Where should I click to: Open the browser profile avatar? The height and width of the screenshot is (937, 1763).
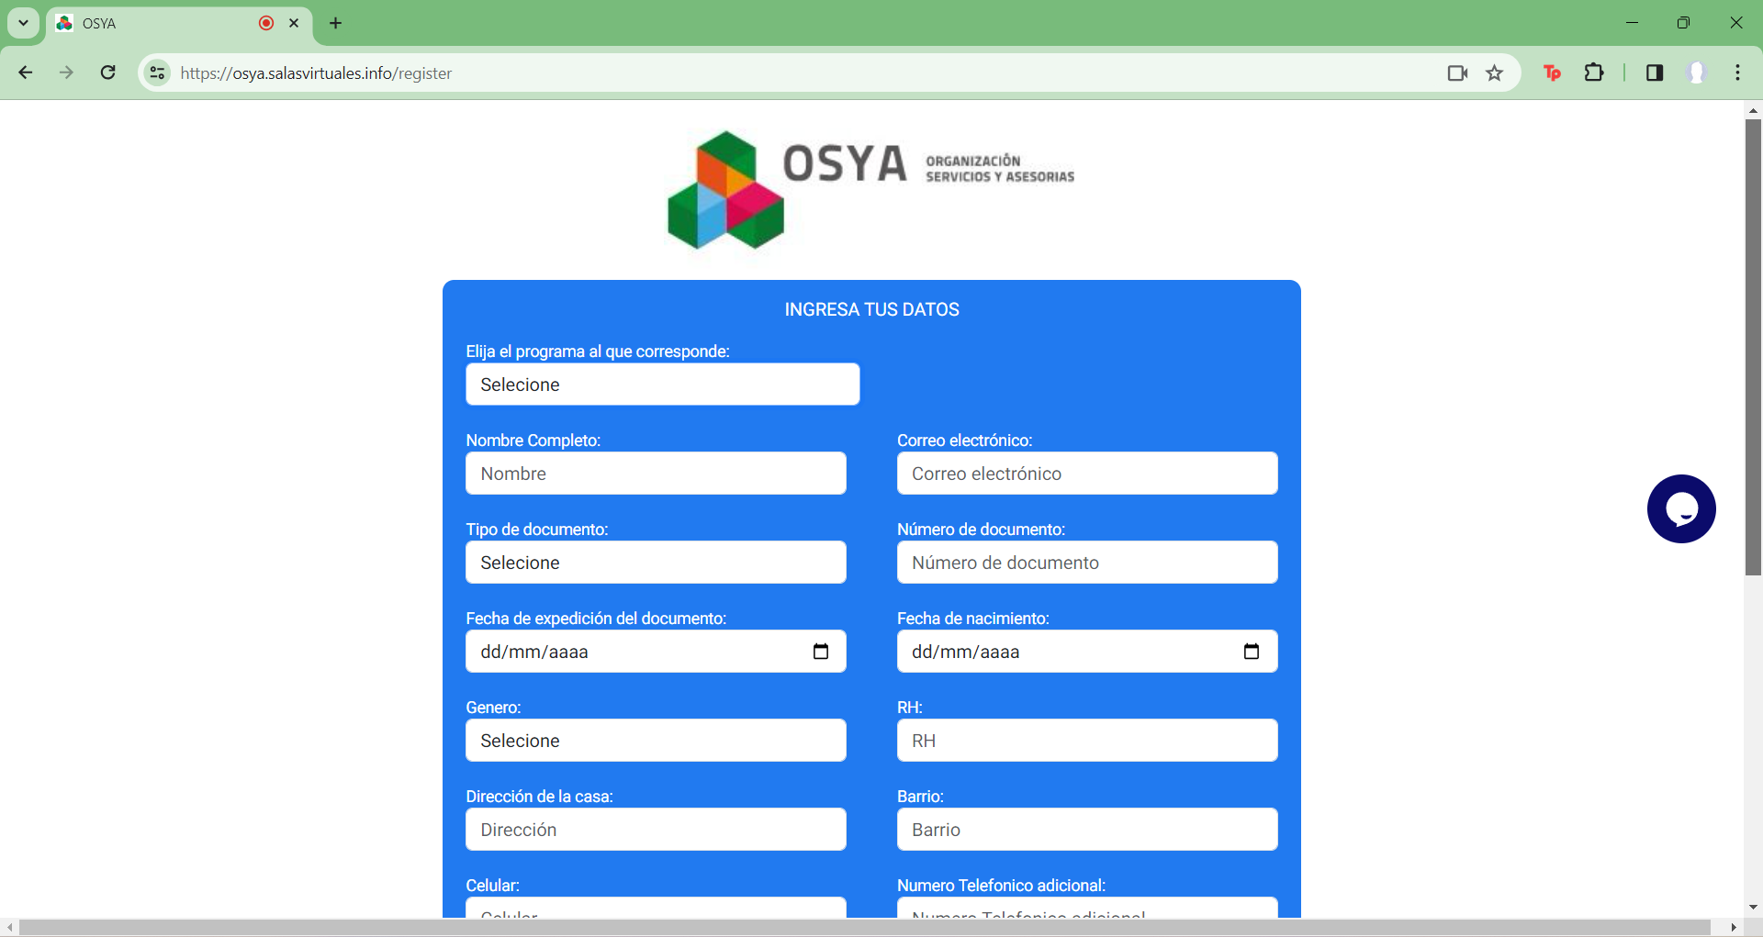pyautogui.click(x=1698, y=73)
